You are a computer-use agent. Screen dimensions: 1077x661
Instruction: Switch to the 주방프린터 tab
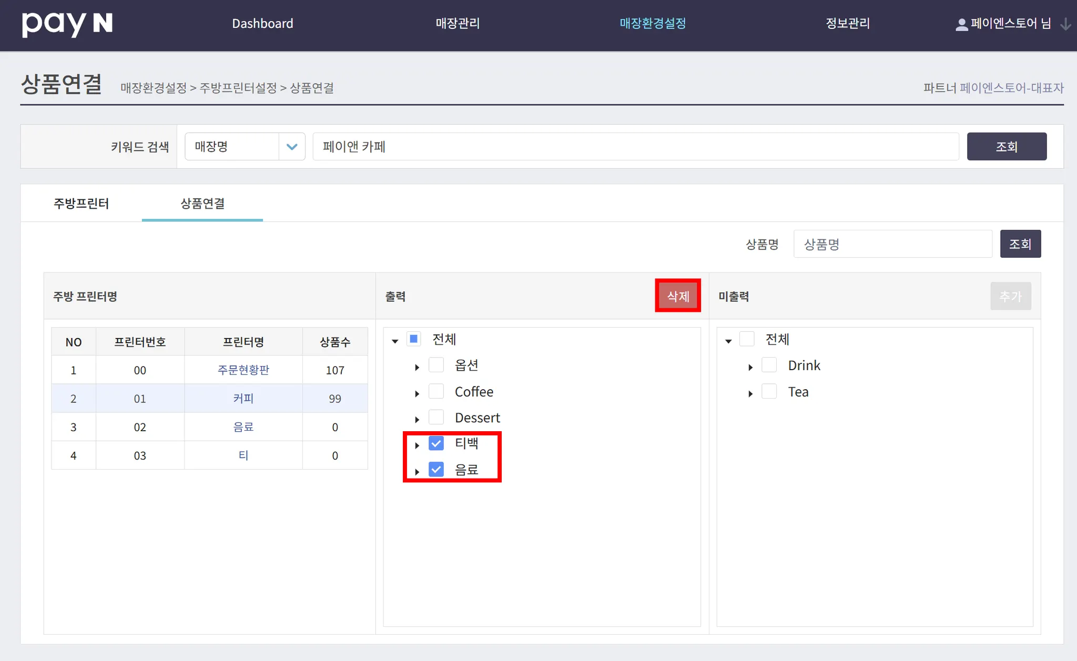(x=81, y=204)
